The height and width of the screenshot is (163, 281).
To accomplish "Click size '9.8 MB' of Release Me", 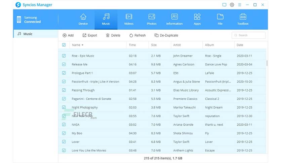I will tap(156, 64).
